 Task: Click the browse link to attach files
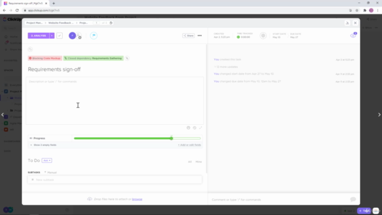(137, 199)
